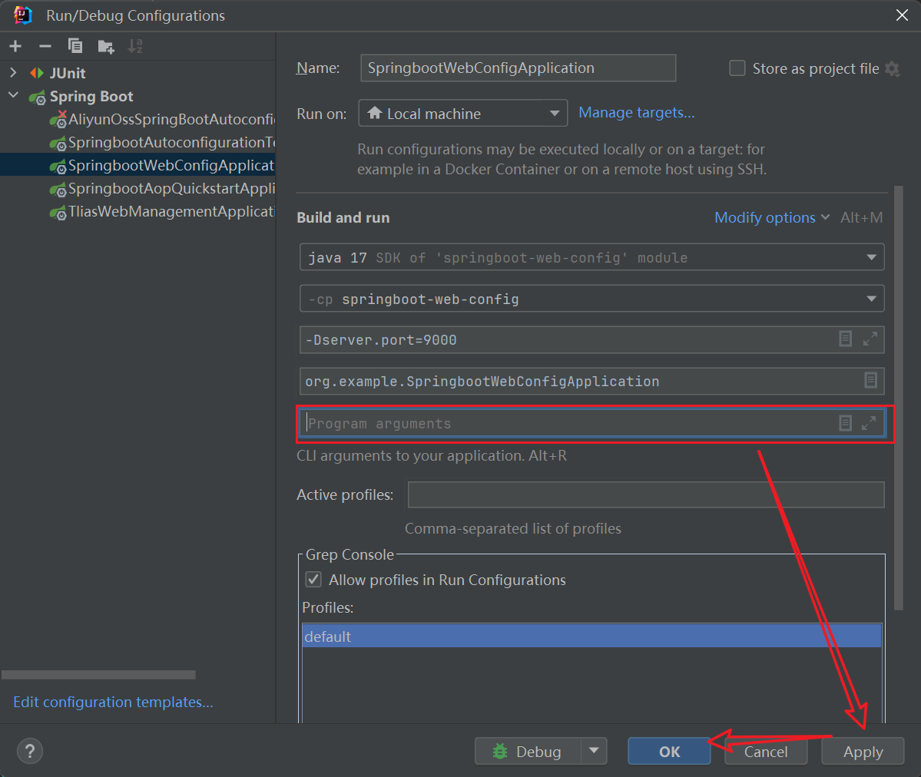Open Debug button dropdown arrow
921x777 pixels.
coord(594,751)
